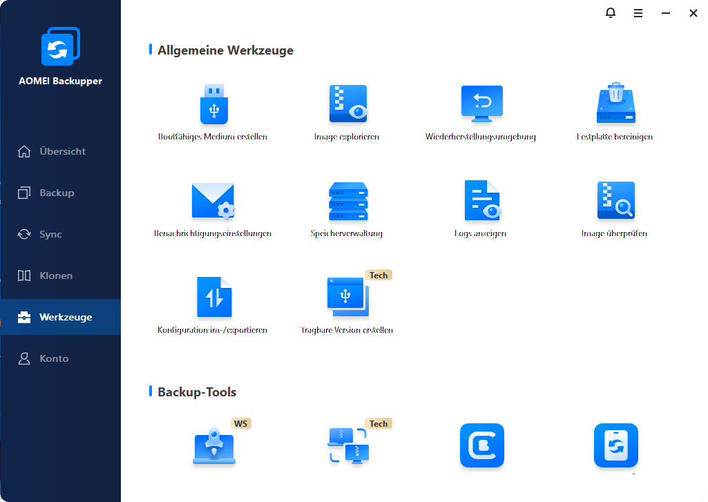
Task: Open the Speicherverwaltung server icon
Action: pos(348,201)
